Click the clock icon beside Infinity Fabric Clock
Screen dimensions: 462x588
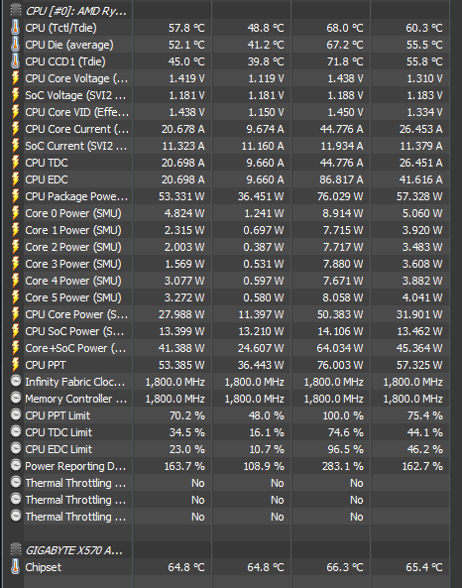click(x=16, y=381)
